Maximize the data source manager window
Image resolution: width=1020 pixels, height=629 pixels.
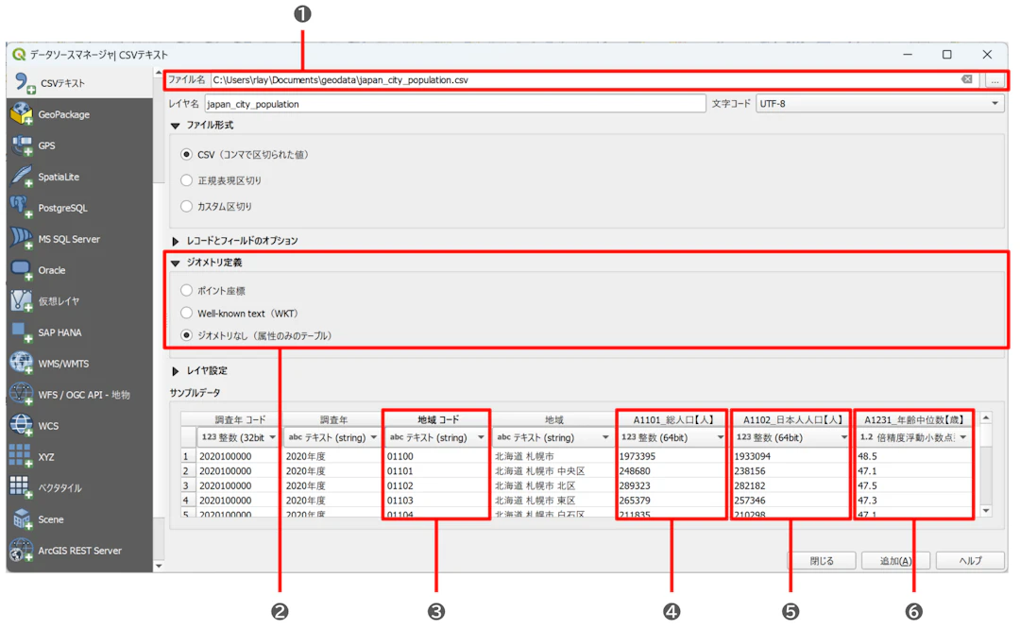click(x=947, y=55)
